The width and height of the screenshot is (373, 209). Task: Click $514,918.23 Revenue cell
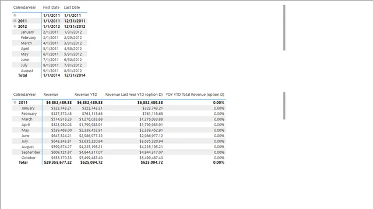[61, 119]
